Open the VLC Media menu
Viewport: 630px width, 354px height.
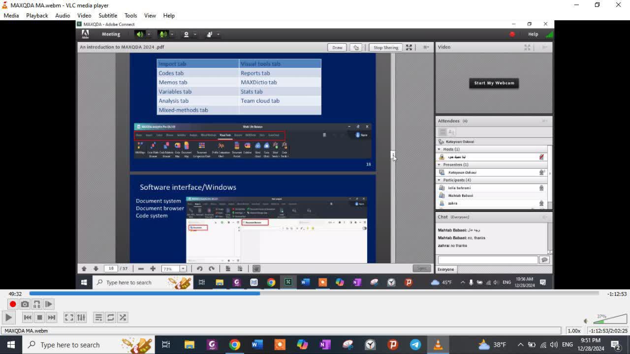point(11,15)
